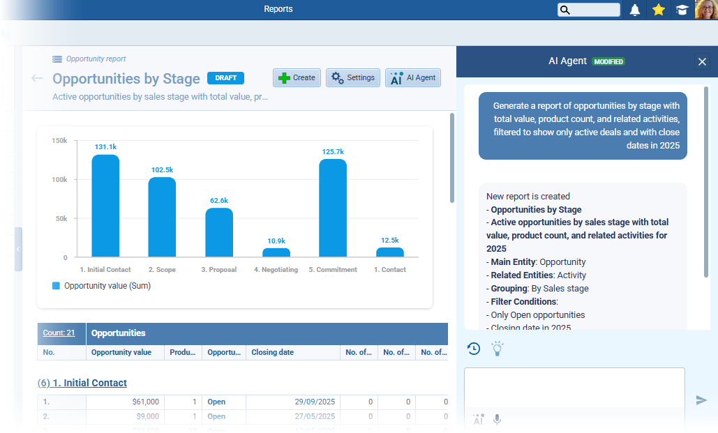Click the AI chat message input box
This screenshot has width=718, height=433.
point(574,388)
